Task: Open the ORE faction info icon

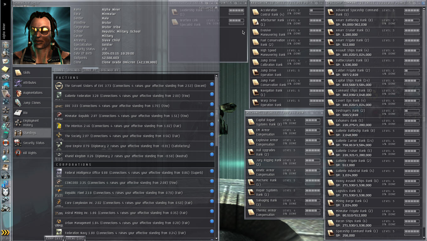Action: [212, 104]
